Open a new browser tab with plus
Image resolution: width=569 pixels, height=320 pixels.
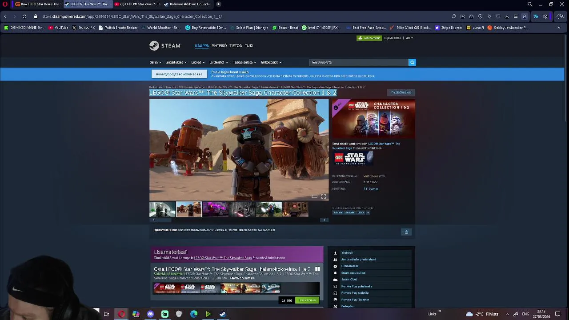tap(218, 4)
